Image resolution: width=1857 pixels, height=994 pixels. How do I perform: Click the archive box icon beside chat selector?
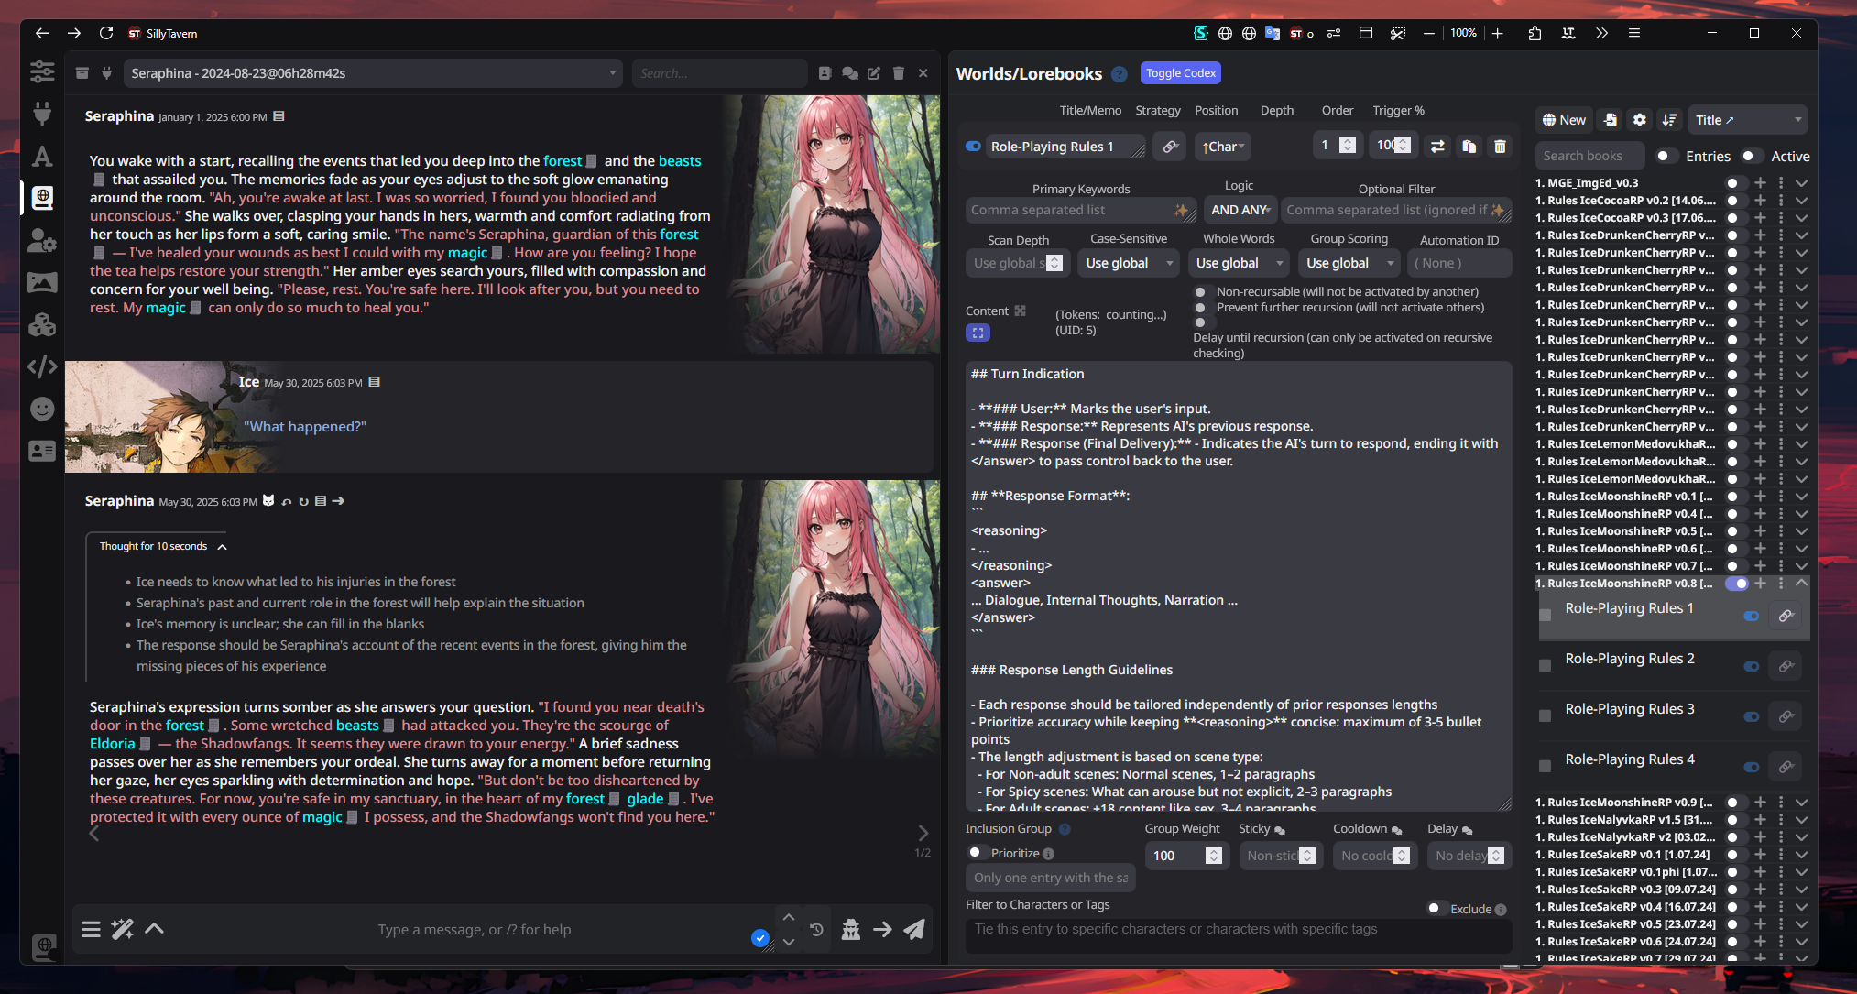[82, 73]
